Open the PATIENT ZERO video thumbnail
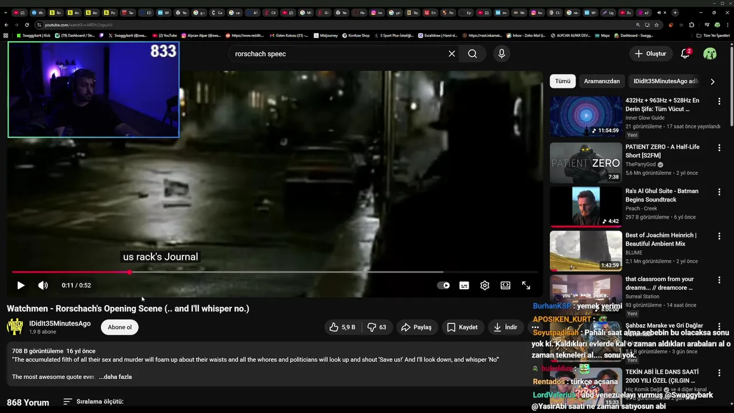Image resolution: width=734 pixels, height=413 pixels. pos(585,163)
